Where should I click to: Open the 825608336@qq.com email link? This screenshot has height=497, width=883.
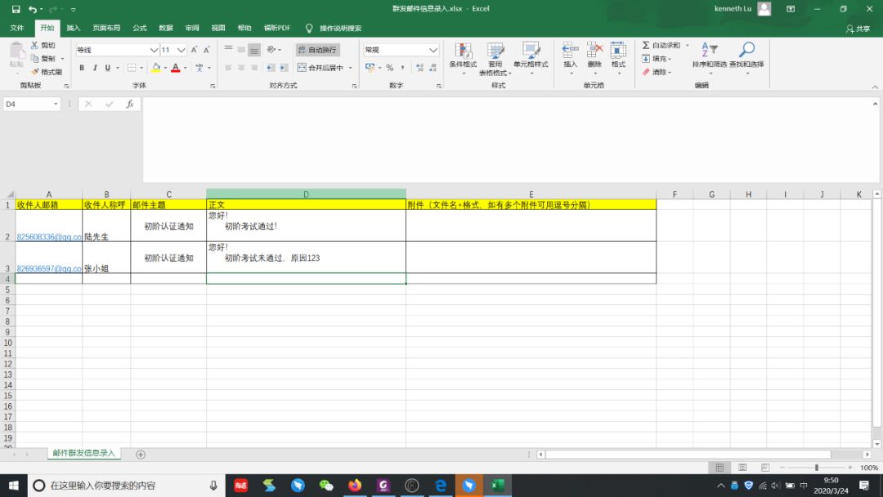[x=48, y=236]
